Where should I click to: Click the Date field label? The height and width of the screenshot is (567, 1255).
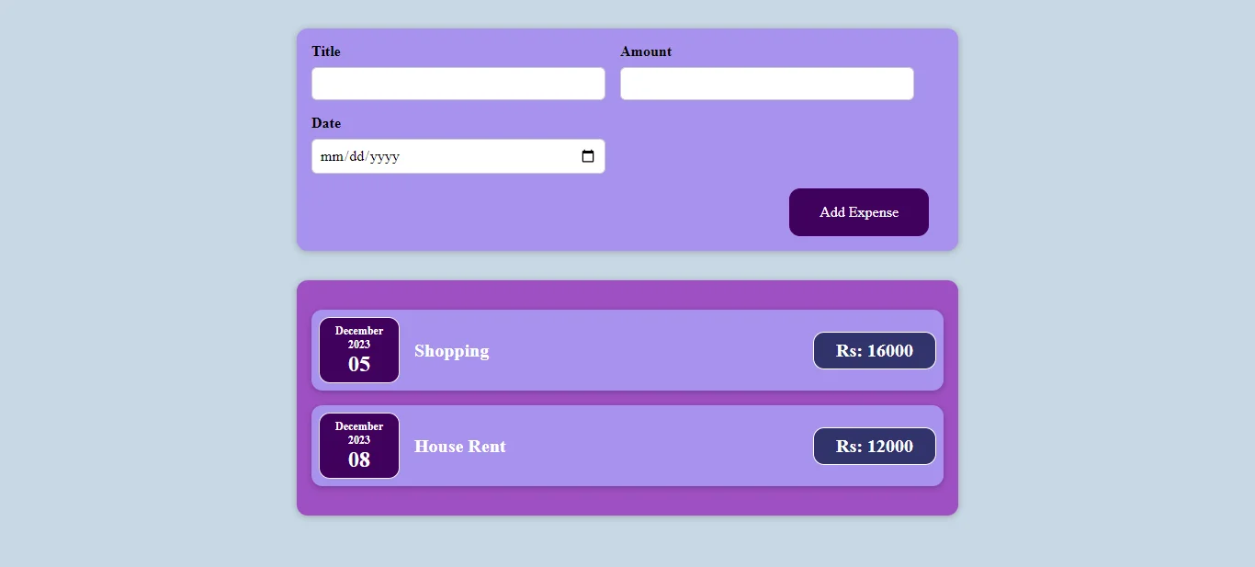point(326,123)
